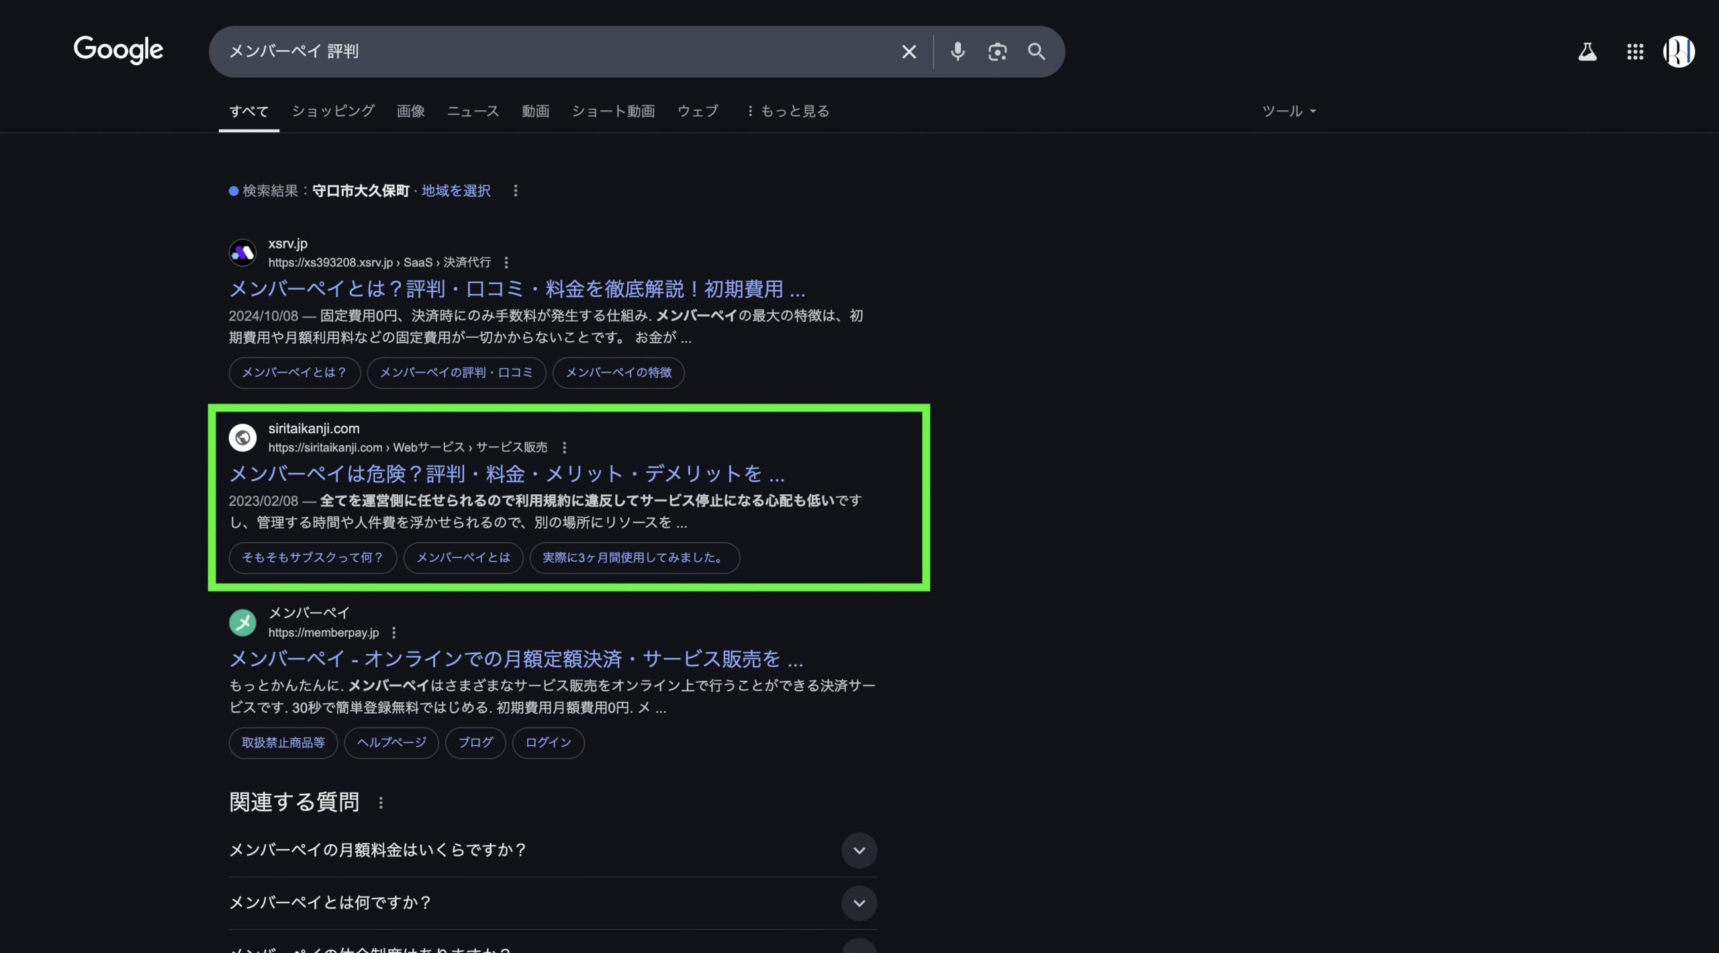
Task: Click the 取扱禁止商品等 sitelink chip
Action: [283, 743]
